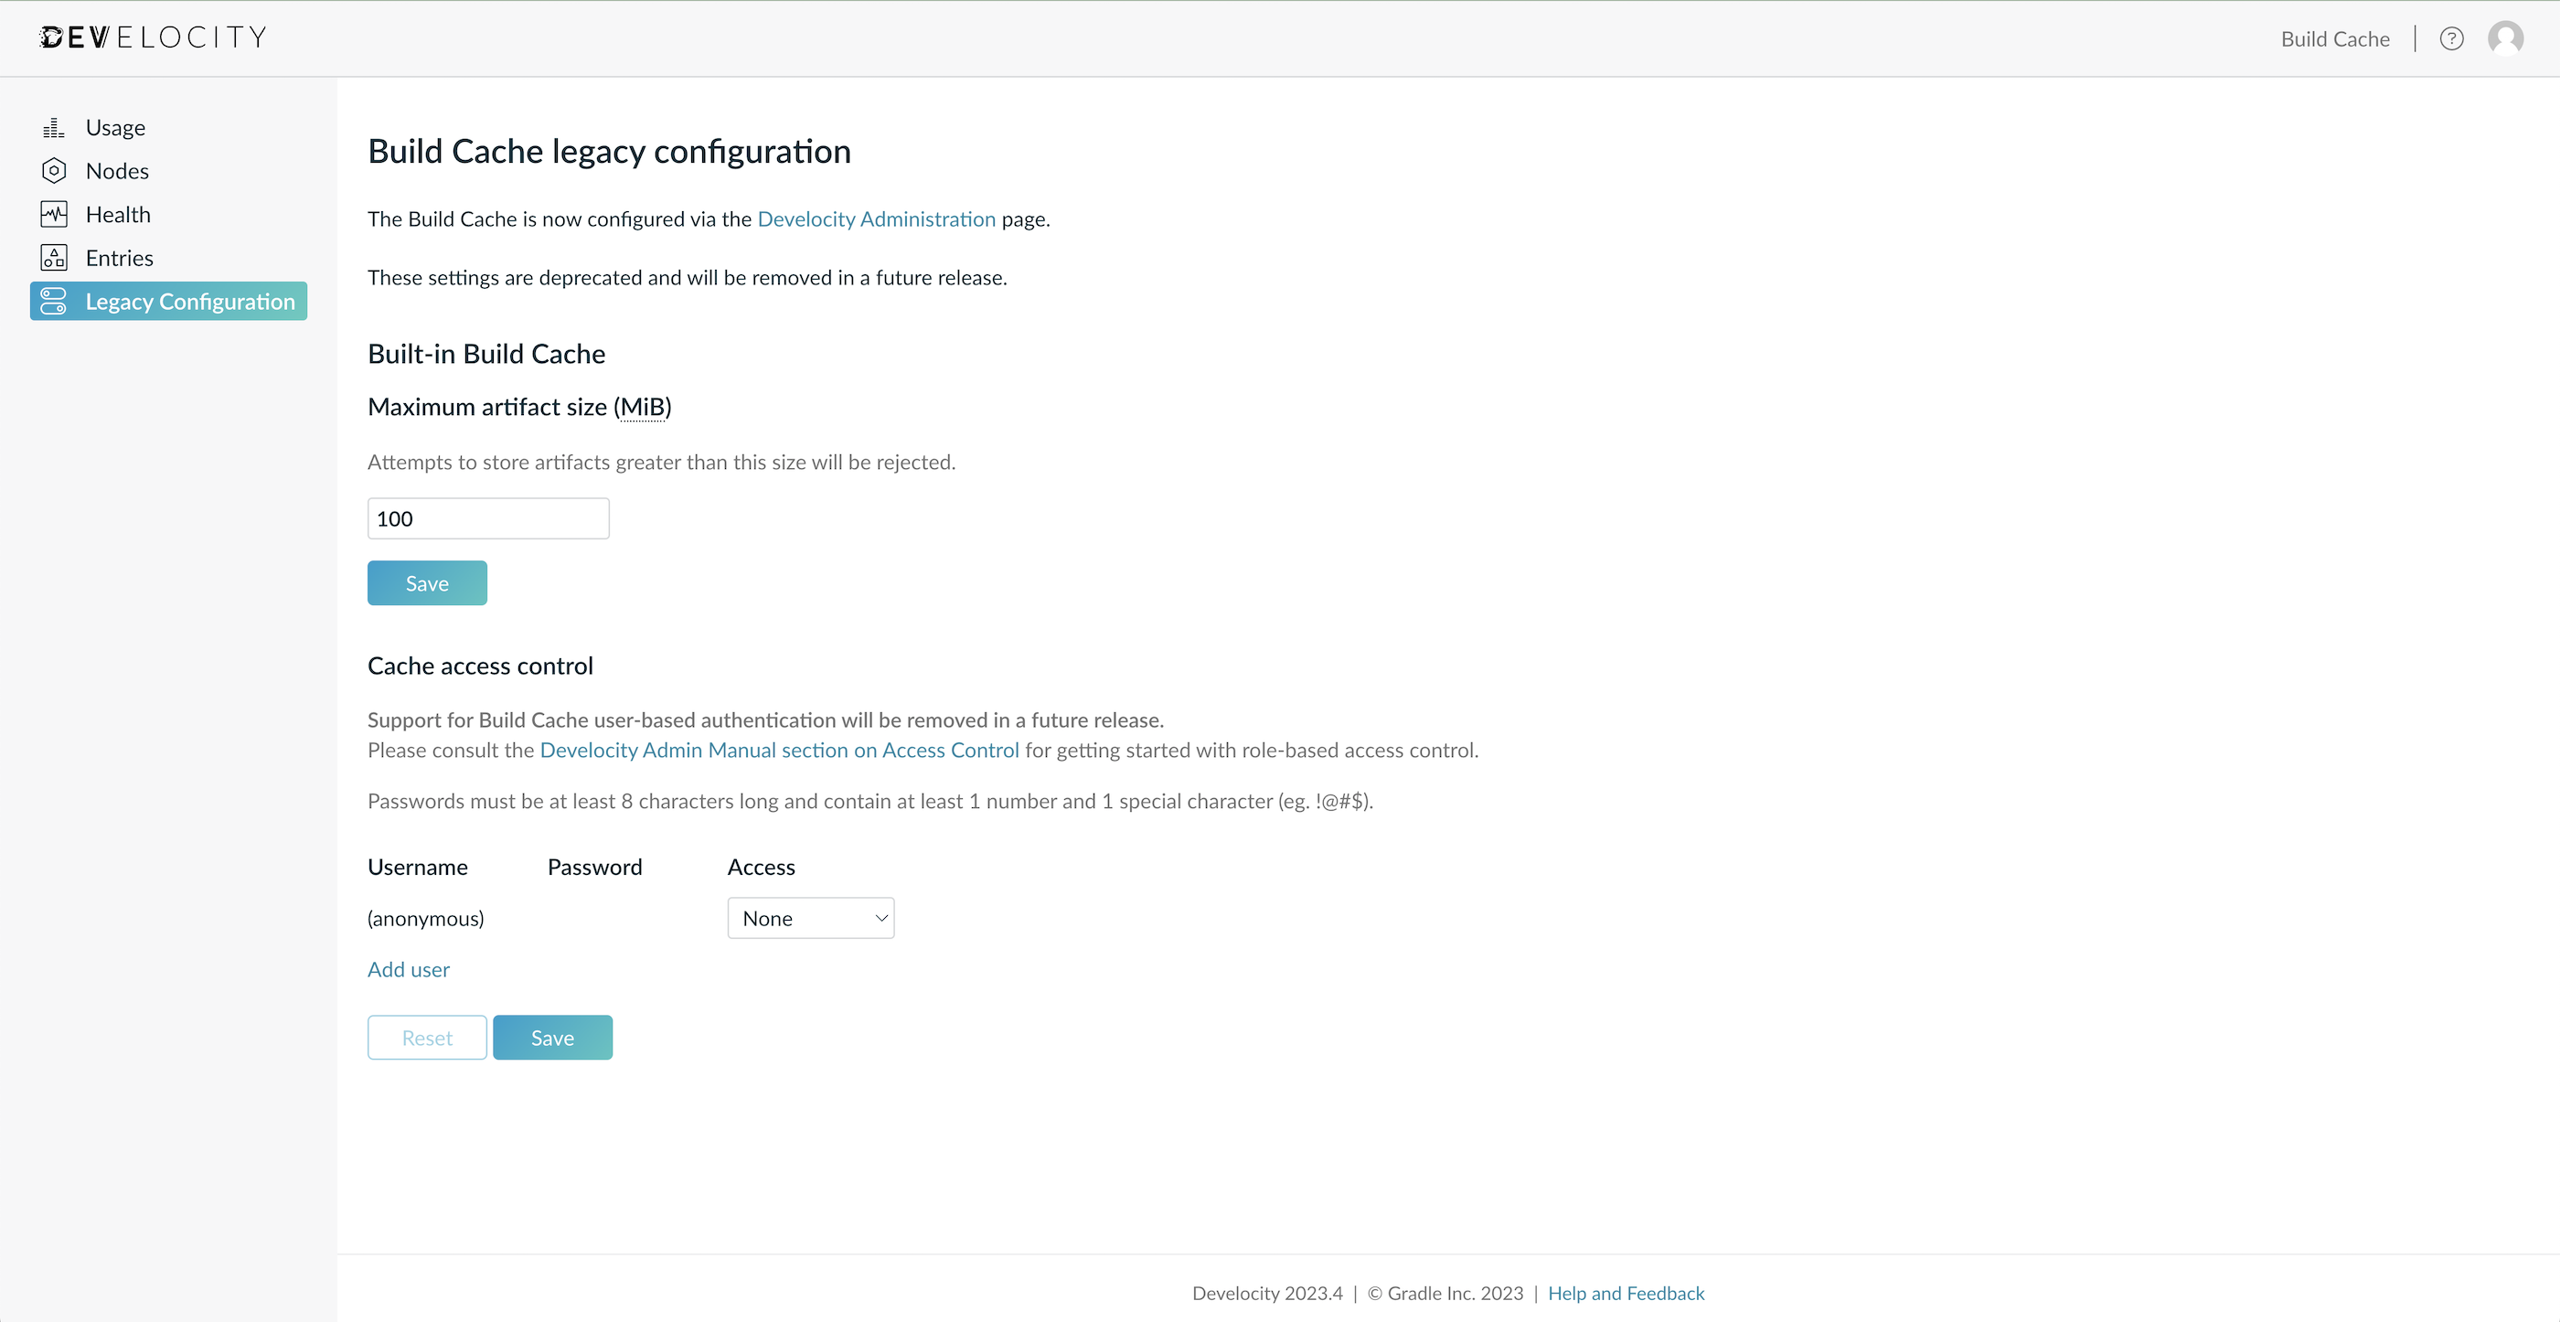Image resolution: width=2560 pixels, height=1322 pixels.
Task: Select Build Cache in the top navigation
Action: point(2335,38)
